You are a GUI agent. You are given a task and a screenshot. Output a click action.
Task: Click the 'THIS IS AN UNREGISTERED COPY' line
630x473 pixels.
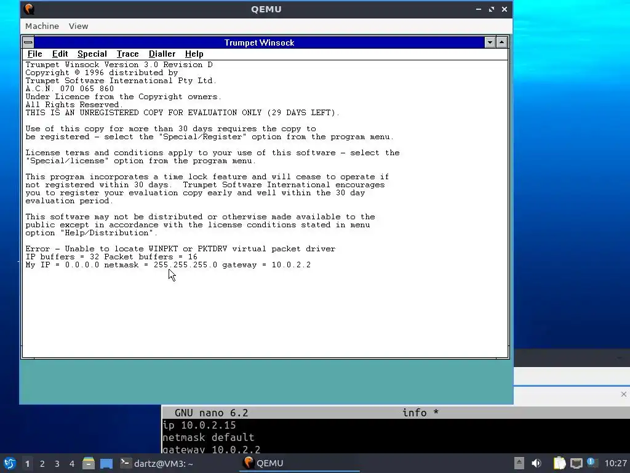coord(182,113)
